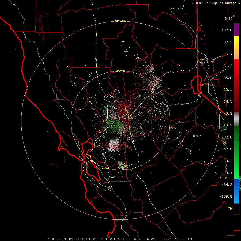Select the -16.5 scale value

(x=227, y=125)
